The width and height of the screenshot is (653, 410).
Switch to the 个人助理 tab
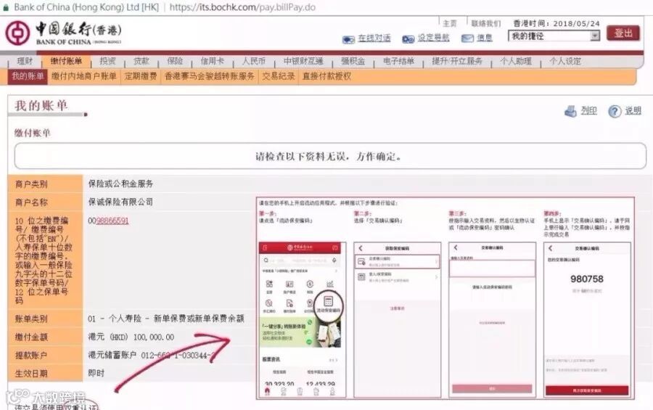tap(516, 61)
